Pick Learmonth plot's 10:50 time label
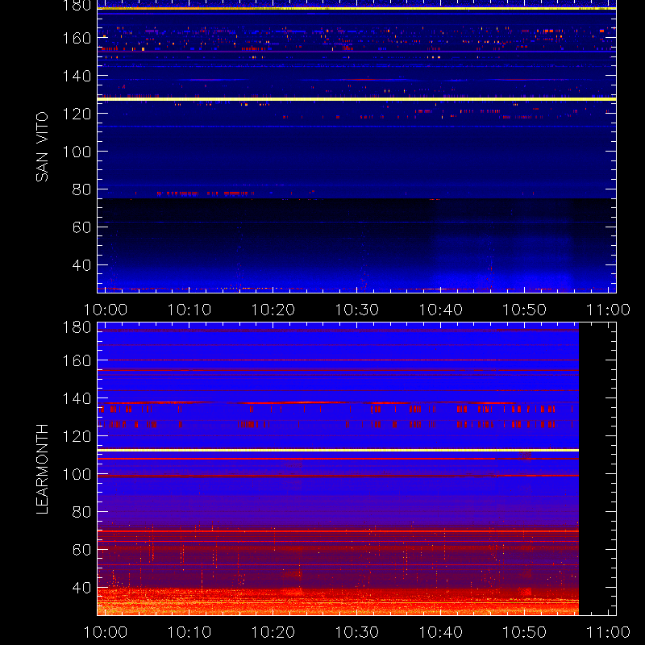Viewport: 645px width, 645px height. click(525, 632)
